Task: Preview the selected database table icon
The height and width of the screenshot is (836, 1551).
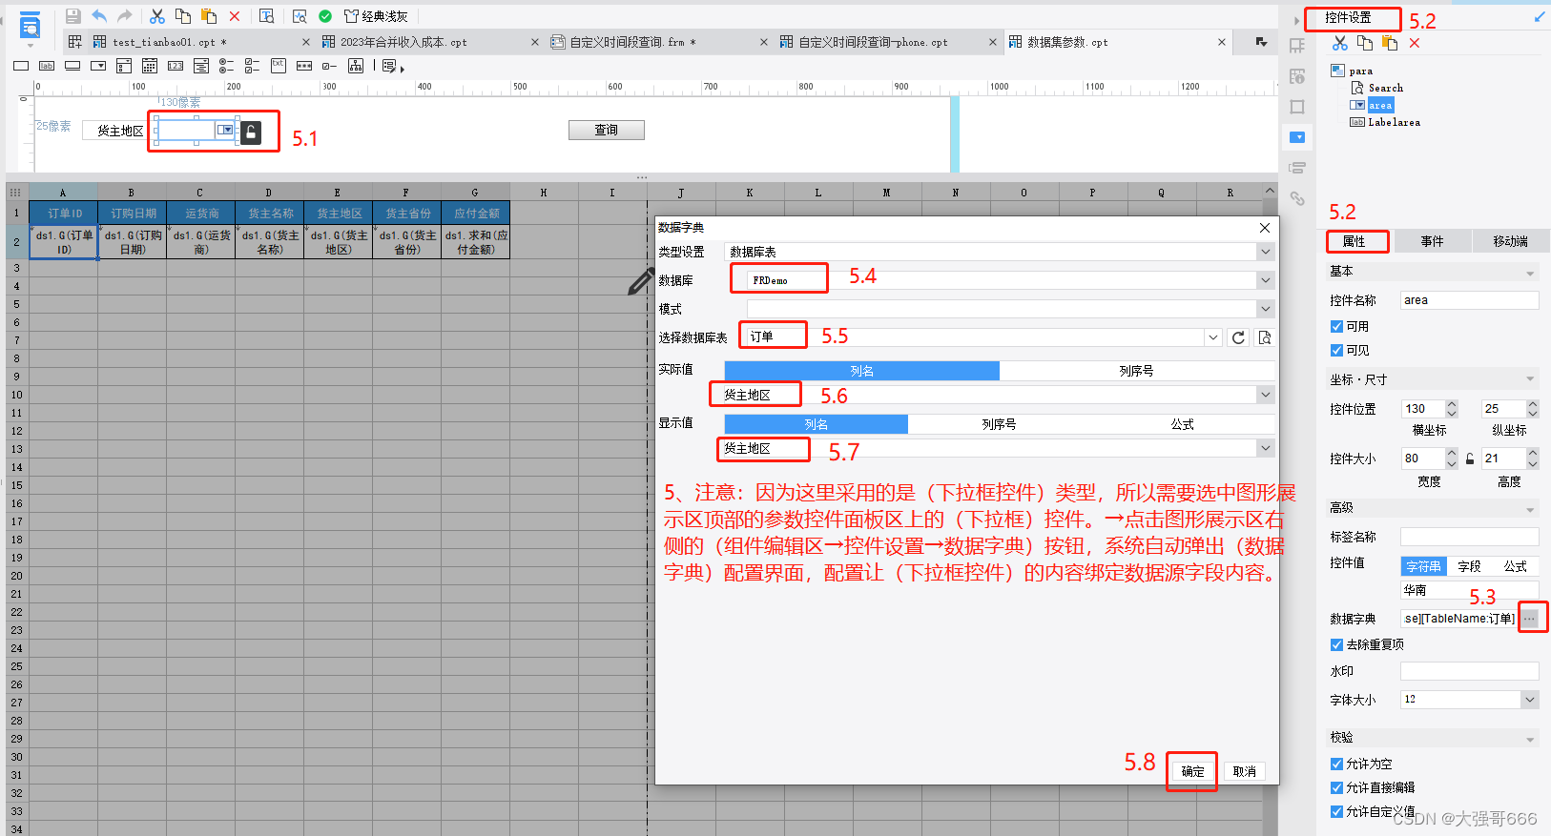Action: pos(1265,337)
